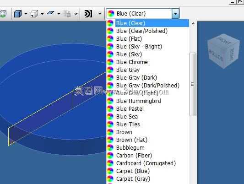Choose Carbon (Fiber) material style
The height and width of the screenshot is (184, 244).
pos(148,155)
